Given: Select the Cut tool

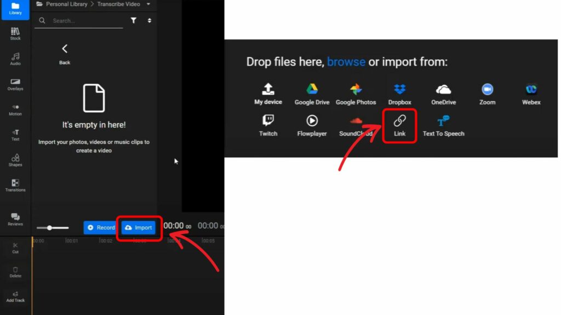Looking at the screenshot, I should (x=15, y=247).
